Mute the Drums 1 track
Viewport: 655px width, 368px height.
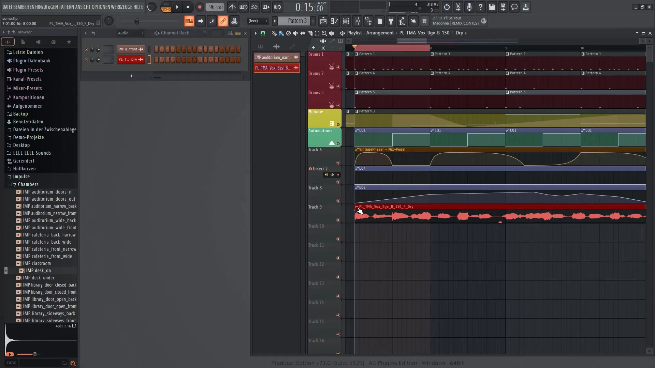(338, 67)
